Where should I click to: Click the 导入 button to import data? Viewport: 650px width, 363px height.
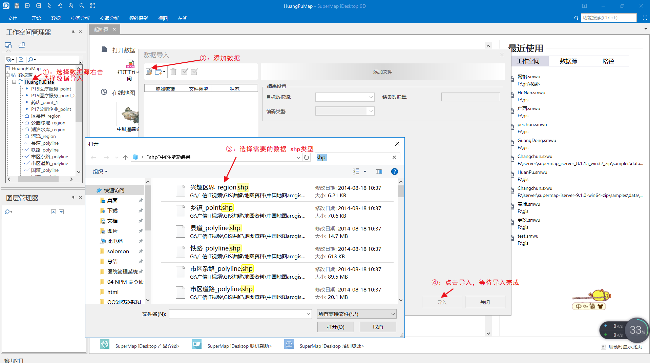tap(442, 302)
